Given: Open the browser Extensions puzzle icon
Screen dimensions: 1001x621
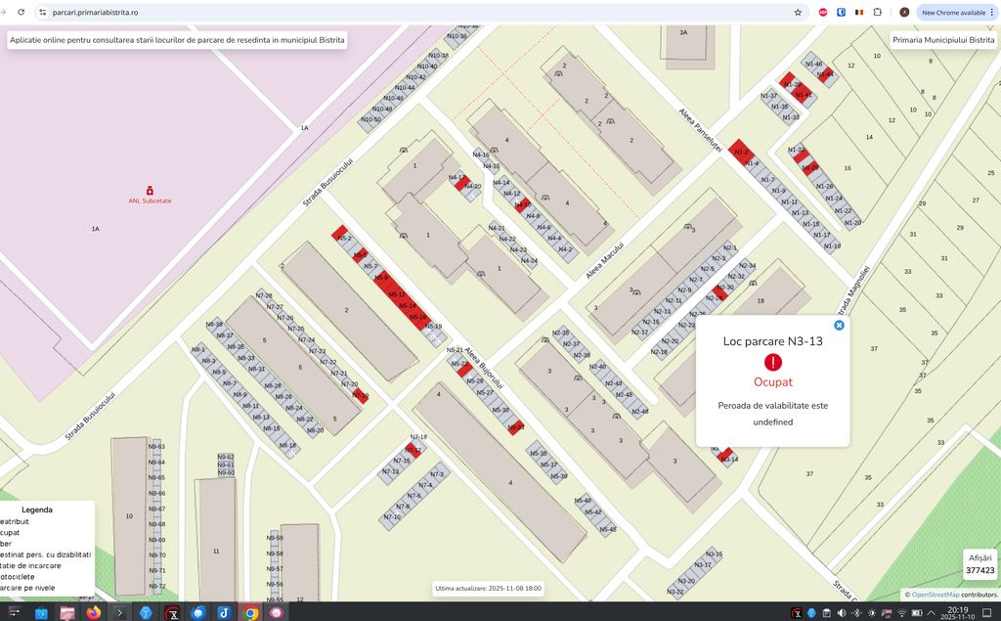Looking at the screenshot, I should click(x=877, y=13).
